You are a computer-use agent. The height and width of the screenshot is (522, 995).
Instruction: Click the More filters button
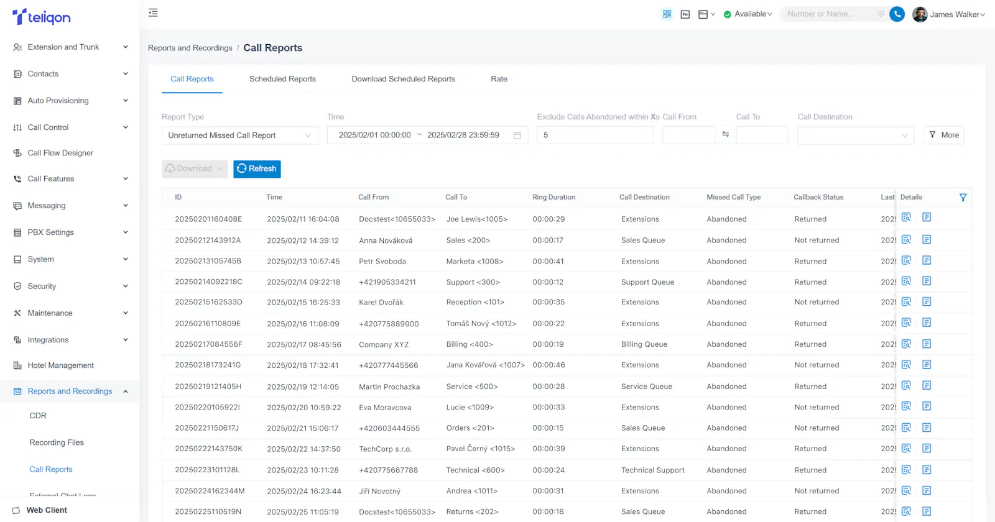[x=943, y=135]
